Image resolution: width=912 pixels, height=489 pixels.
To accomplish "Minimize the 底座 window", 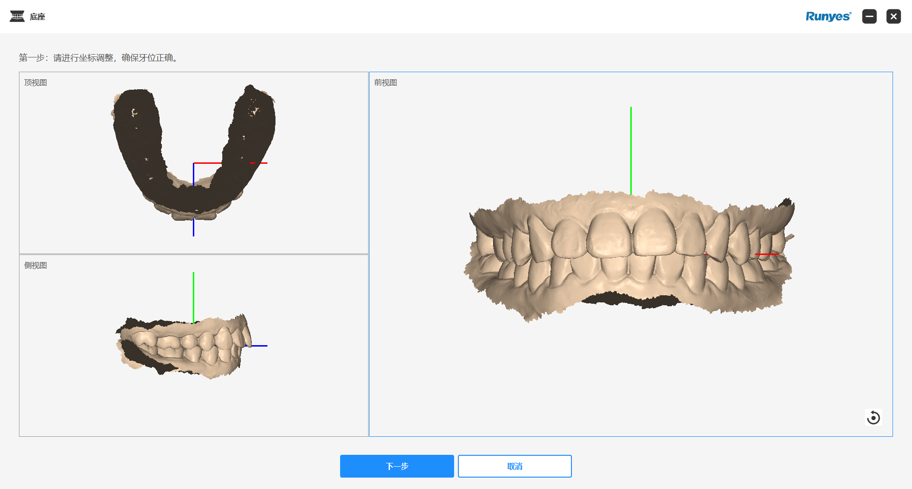I will click(x=869, y=17).
